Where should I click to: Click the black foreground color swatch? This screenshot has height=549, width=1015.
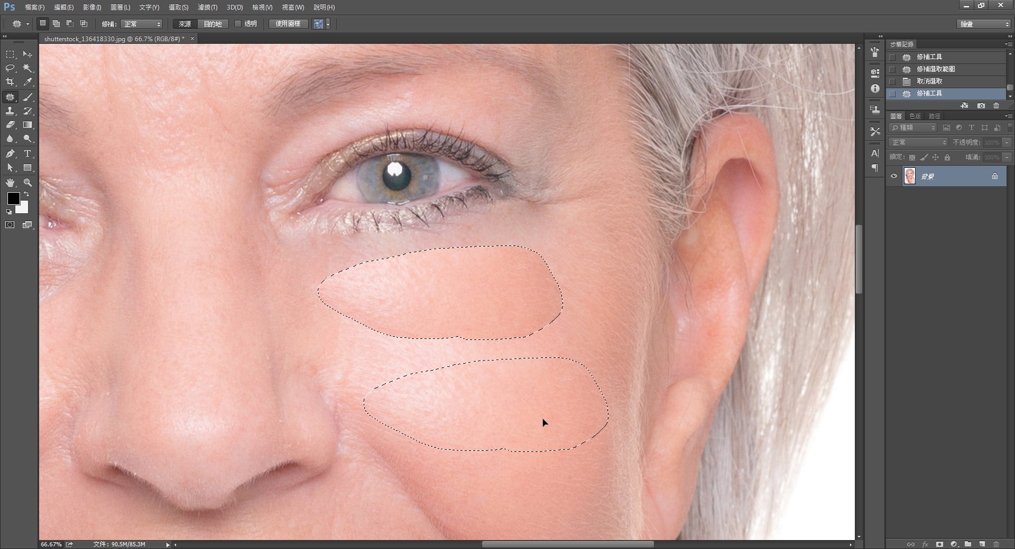(13, 198)
